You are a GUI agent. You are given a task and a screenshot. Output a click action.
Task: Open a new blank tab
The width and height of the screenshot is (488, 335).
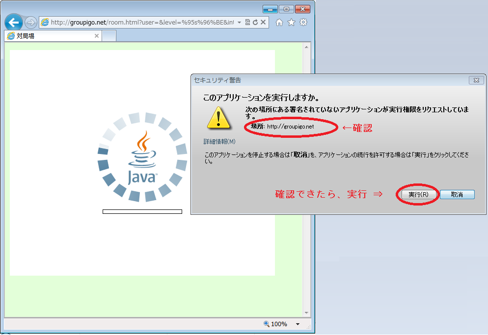[109, 36]
